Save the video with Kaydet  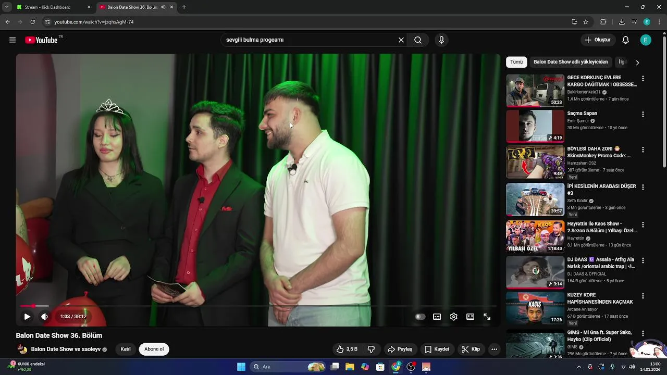(437, 349)
